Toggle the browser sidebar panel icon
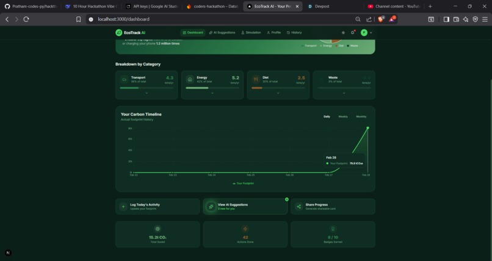 click(x=446, y=19)
